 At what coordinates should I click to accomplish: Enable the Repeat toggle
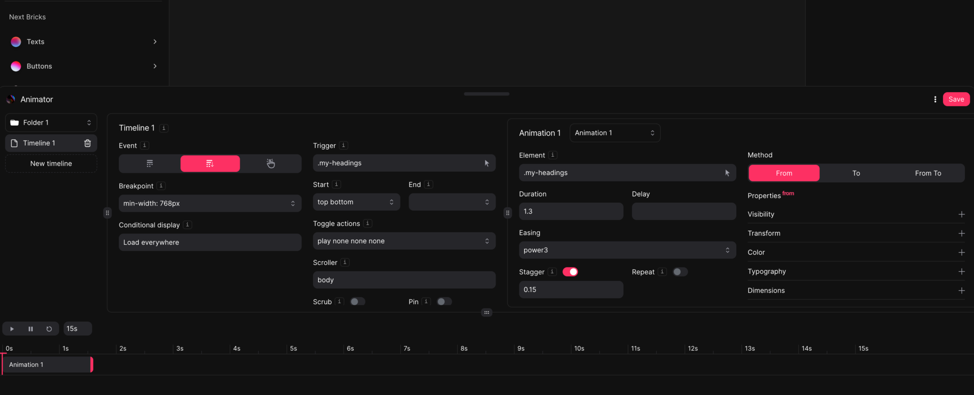pyautogui.click(x=680, y=272)
